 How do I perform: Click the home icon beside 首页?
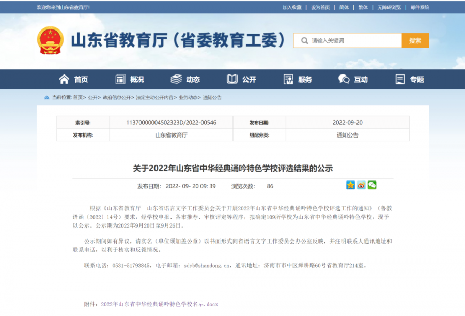[x=64, y=79]
